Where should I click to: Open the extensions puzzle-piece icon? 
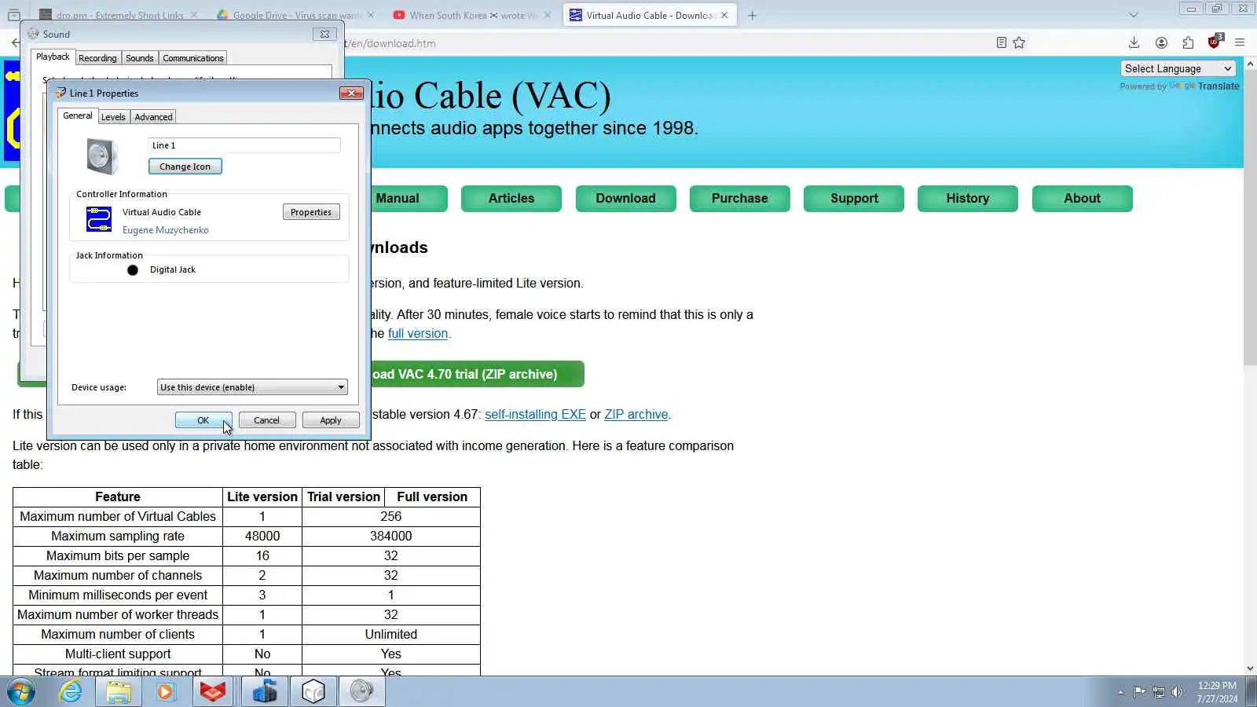(1188, 42)
